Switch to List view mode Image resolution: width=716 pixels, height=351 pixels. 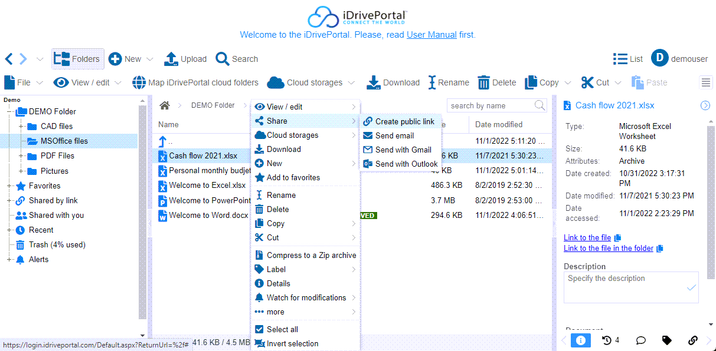[628, 59]
